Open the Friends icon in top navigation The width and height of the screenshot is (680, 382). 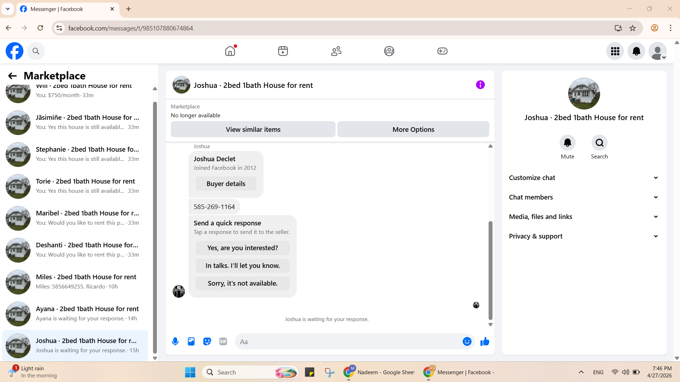click(336, 51)
